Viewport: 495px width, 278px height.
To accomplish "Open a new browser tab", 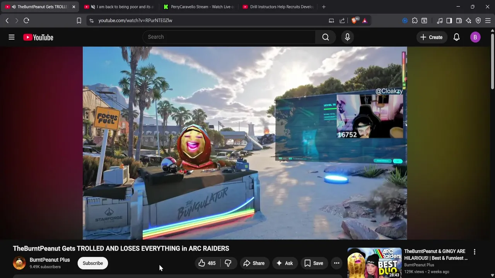I will coord(324,7).
